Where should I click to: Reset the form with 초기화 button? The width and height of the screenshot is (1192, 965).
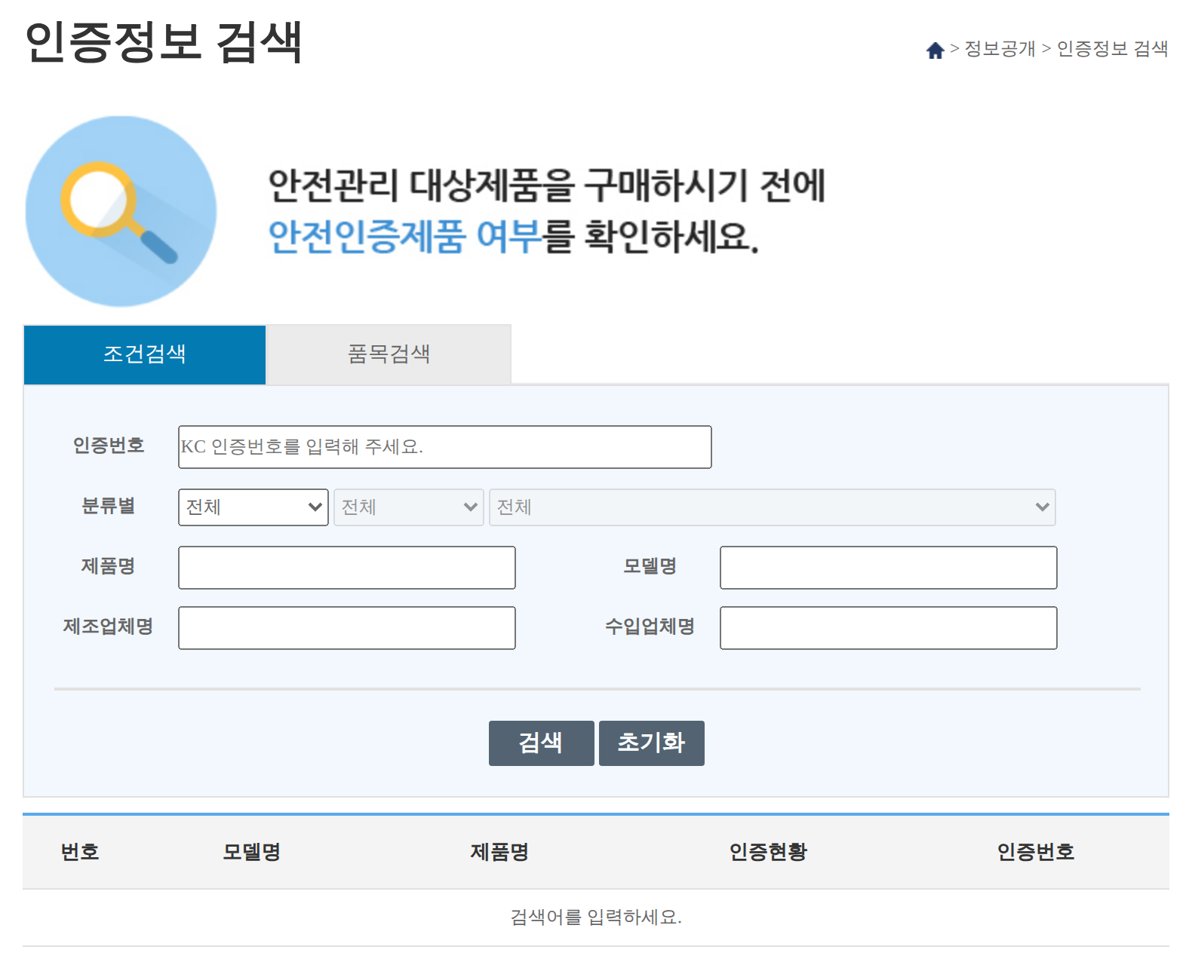coord(652,743)
